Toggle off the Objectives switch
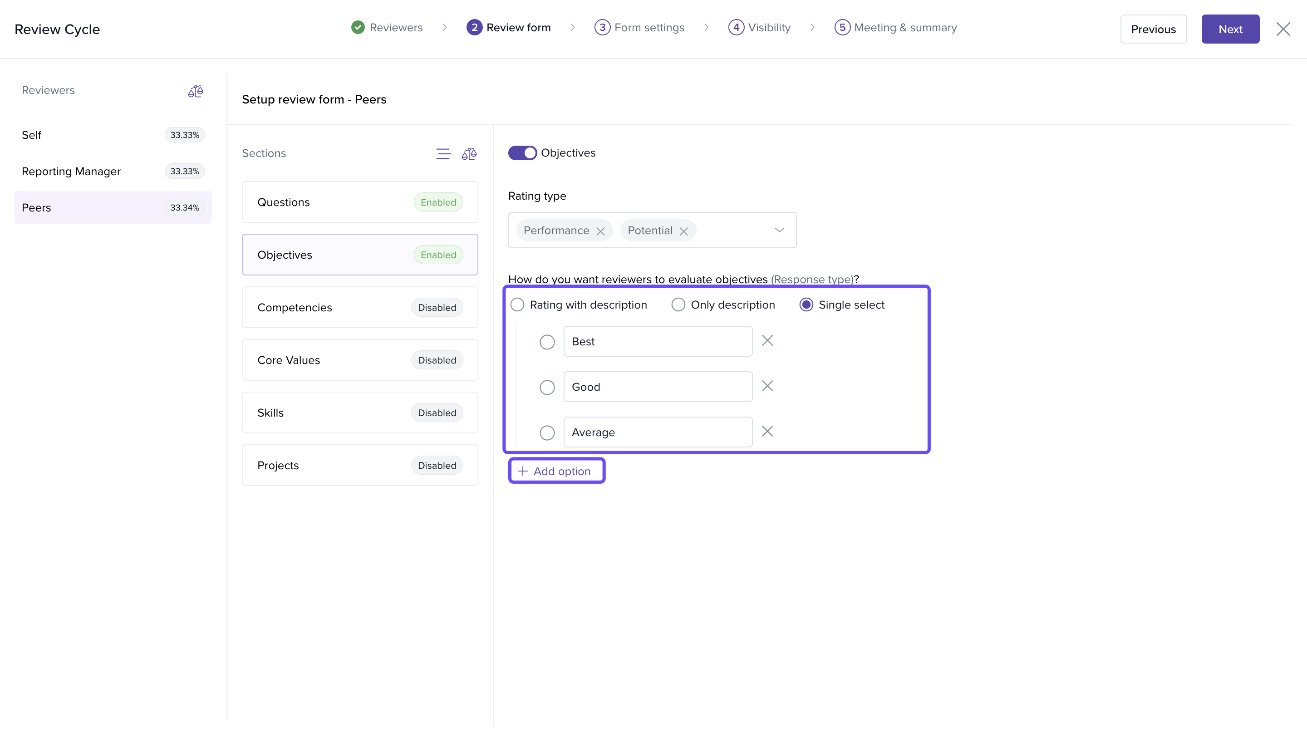The height and width of the screenshot is (737, 1307). click(x=522, y=152)
